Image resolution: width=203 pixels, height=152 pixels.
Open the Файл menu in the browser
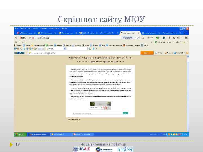16,28
